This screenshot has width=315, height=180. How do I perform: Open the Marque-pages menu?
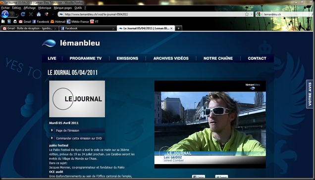[x=63, y=8]
